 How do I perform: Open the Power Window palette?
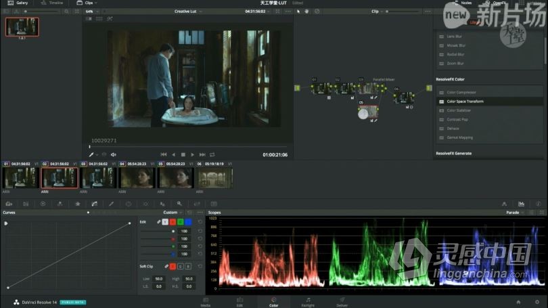click(x=129, y=204)
